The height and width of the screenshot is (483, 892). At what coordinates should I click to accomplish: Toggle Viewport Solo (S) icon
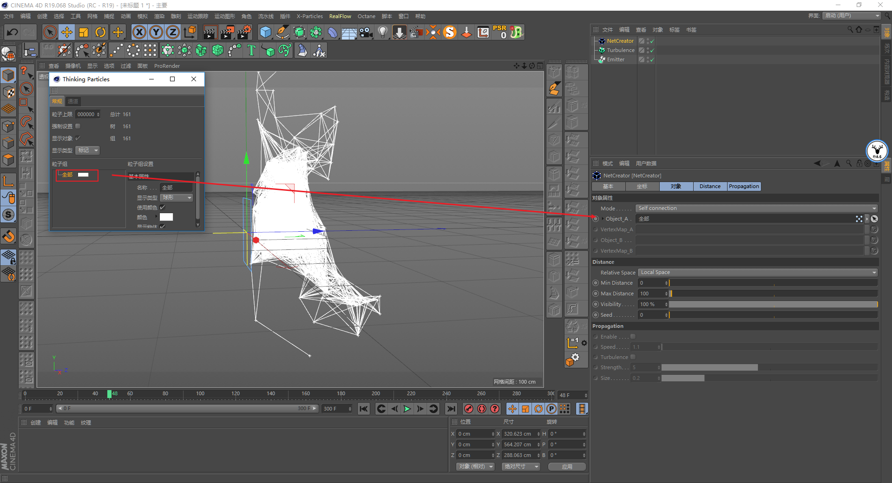(9, 214)
